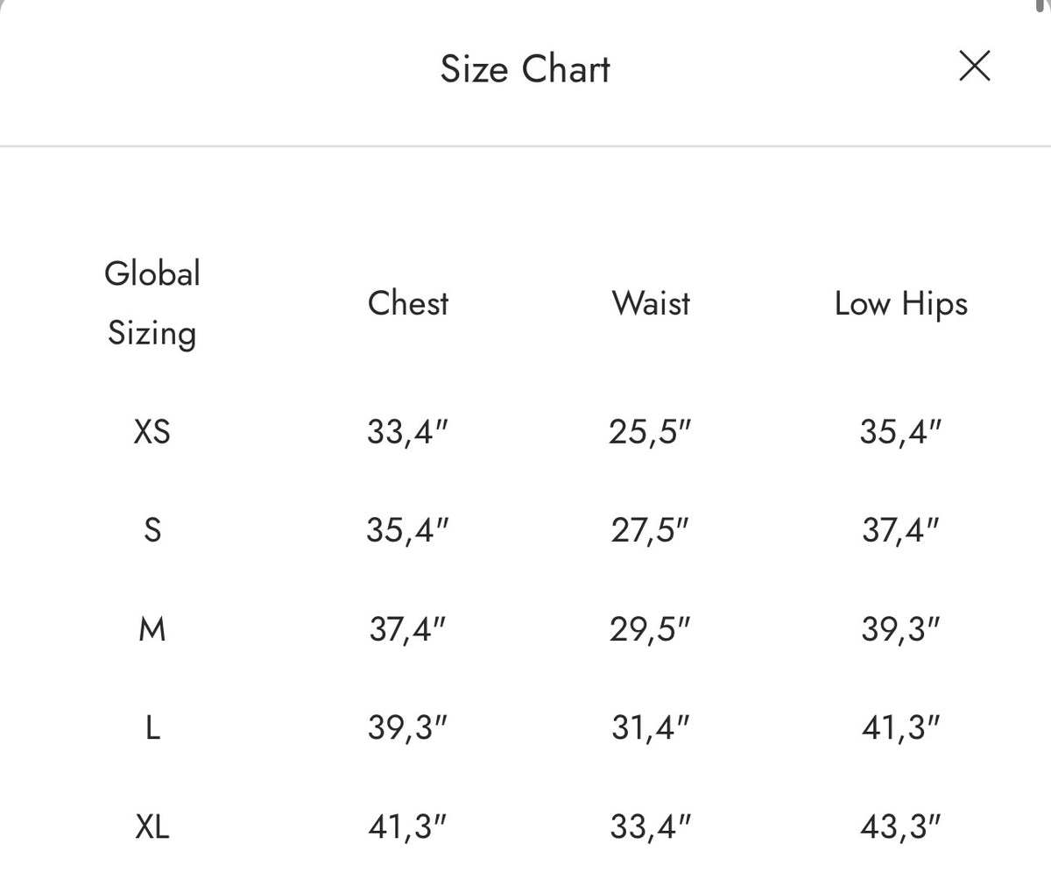1051x893 pixels.
Task: Click the L waist value 31,4"
Action: 651,727
